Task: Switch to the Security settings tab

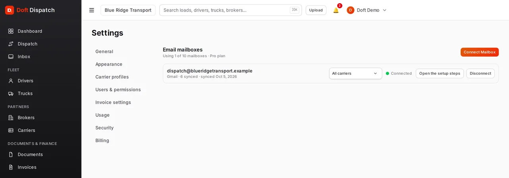Action: 105,128
